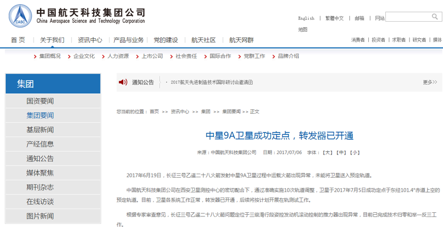Click the search magnifier icon

pos(435,16)
